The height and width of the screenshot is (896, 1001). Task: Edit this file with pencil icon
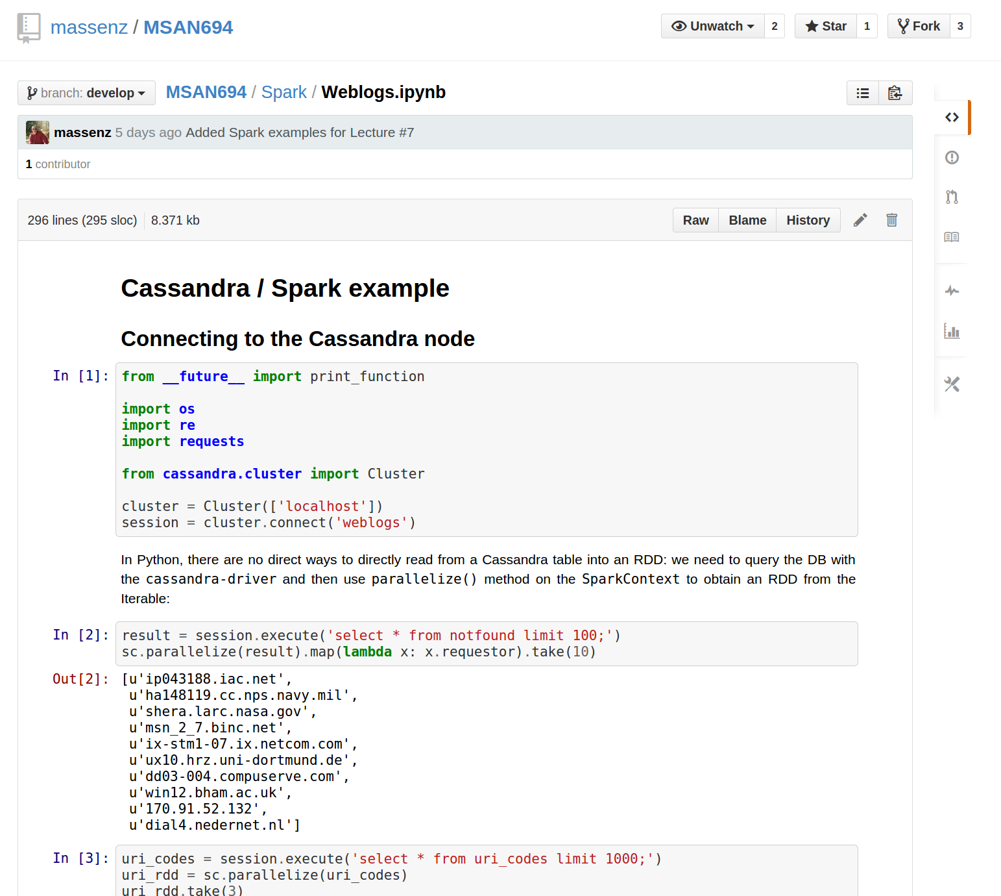tap(860, 220)
